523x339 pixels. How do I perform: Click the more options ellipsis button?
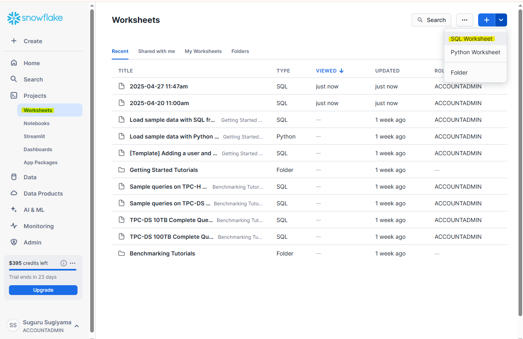tap(465, 20)
